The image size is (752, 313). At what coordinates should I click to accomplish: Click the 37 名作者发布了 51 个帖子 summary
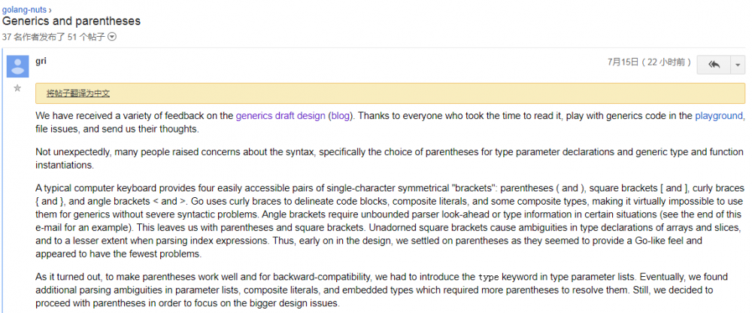53,37
